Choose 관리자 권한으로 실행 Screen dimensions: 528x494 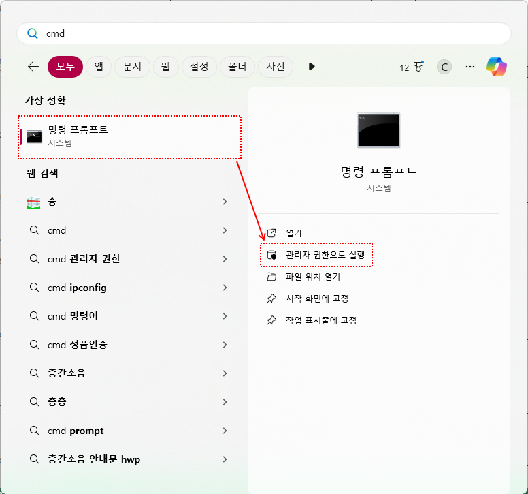tap(325, 255)
